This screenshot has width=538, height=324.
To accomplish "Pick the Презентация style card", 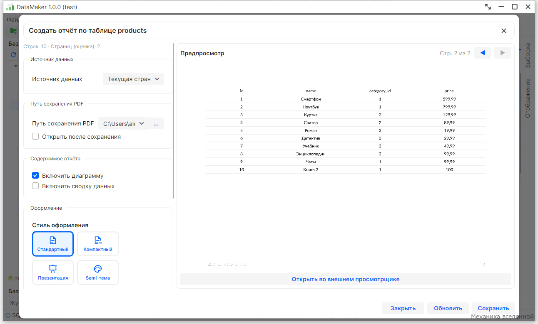I will (x=53, y=272).
